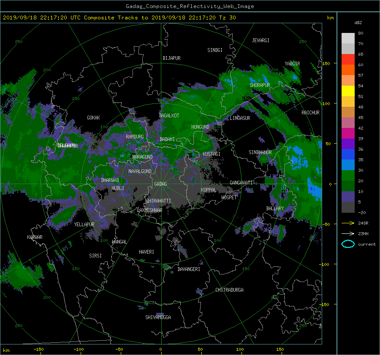Click the NARAGUND city label
380x355 pixels.
(143, 157)
